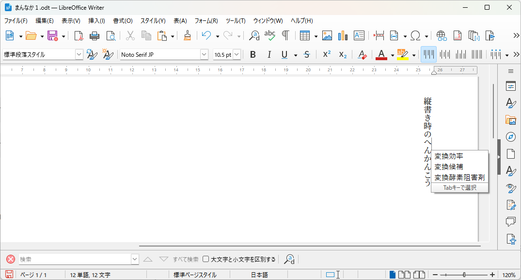Toggle italic formatting
The height and width of the screenshot is (280, 521).
click(x=269, y=54)
